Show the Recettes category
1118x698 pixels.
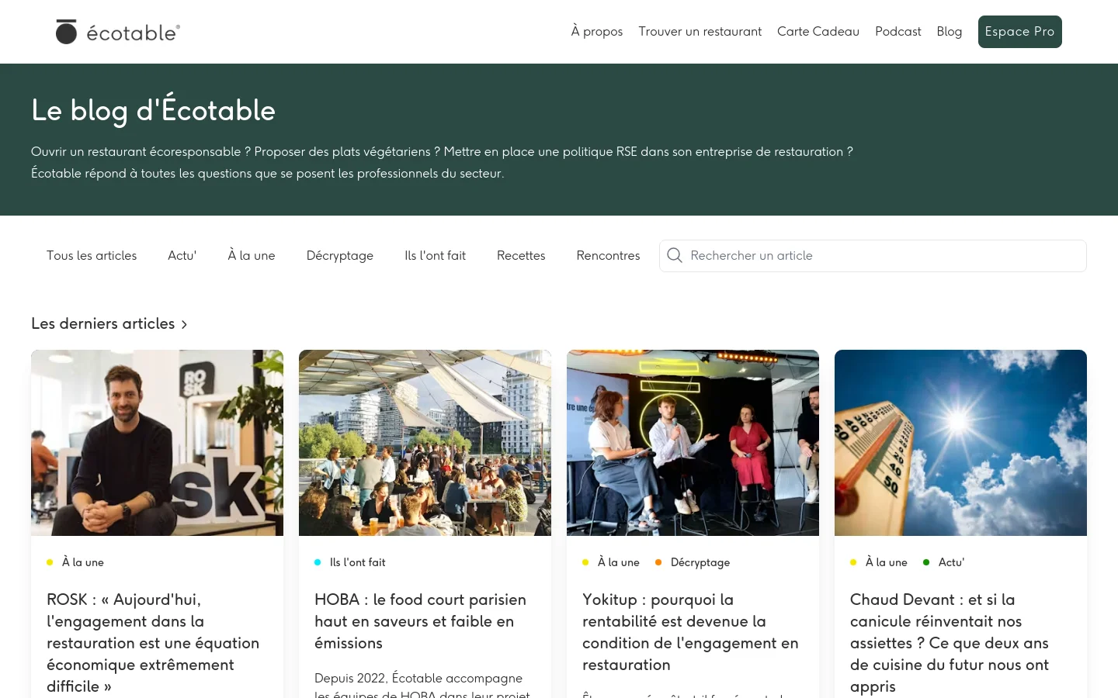click(x=521, y=255)
